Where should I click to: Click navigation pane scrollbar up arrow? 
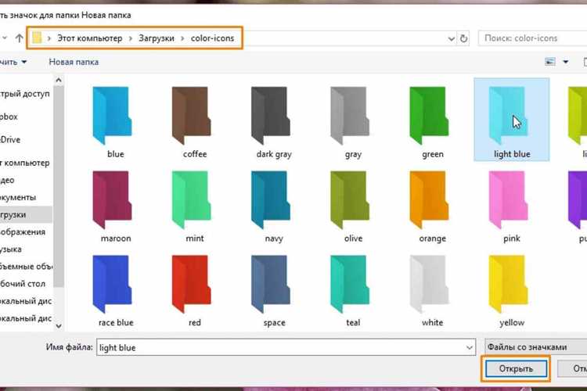tap(59, 80)
